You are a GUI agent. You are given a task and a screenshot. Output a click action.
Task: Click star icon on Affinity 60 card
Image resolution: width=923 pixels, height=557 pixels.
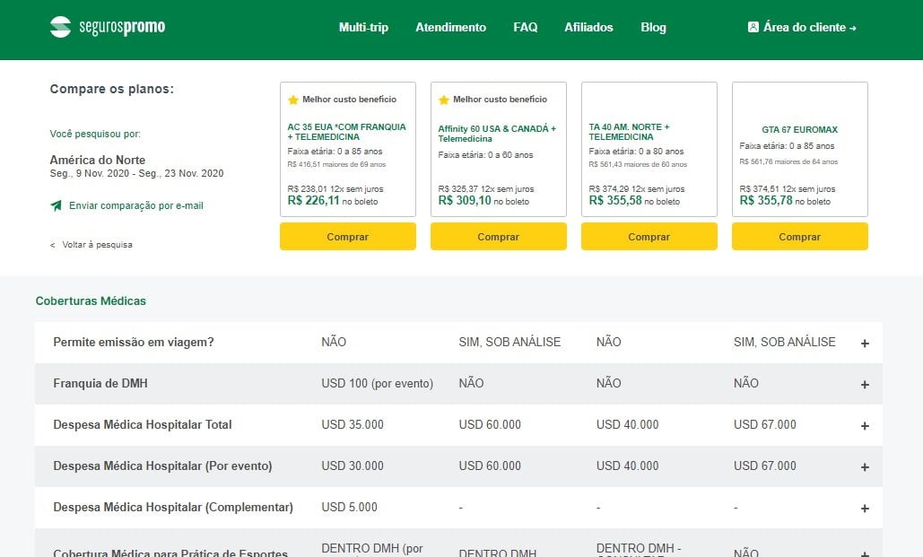click(444, 100)
